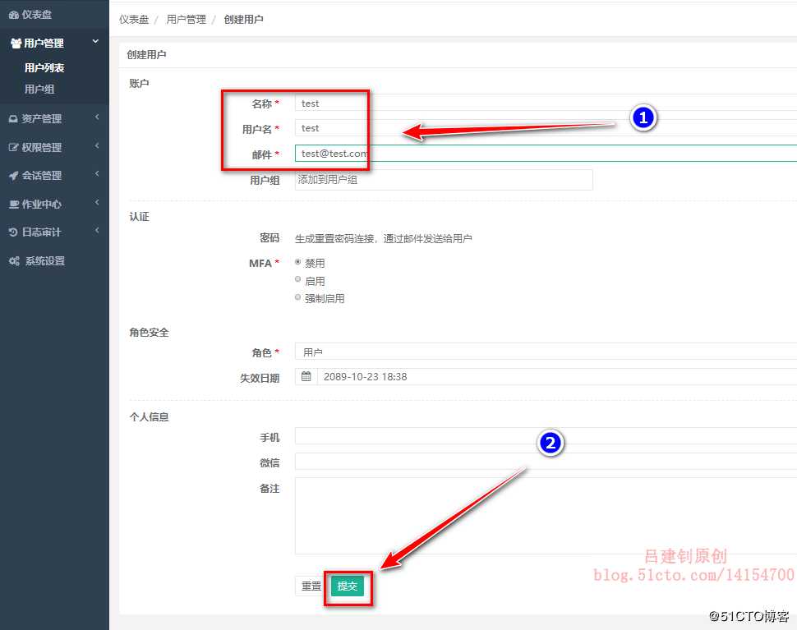Click the log audit history icon
The height and width of the screenshot is (630, 797).
[13, 232]
